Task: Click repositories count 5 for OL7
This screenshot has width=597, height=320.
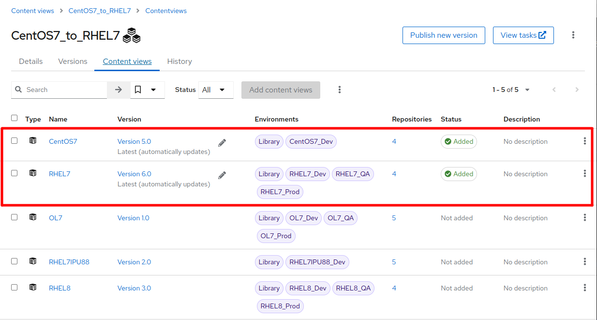Action: [394, 218]
